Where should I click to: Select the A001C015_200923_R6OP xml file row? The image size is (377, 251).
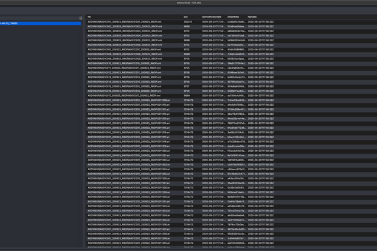pos(232,86)
